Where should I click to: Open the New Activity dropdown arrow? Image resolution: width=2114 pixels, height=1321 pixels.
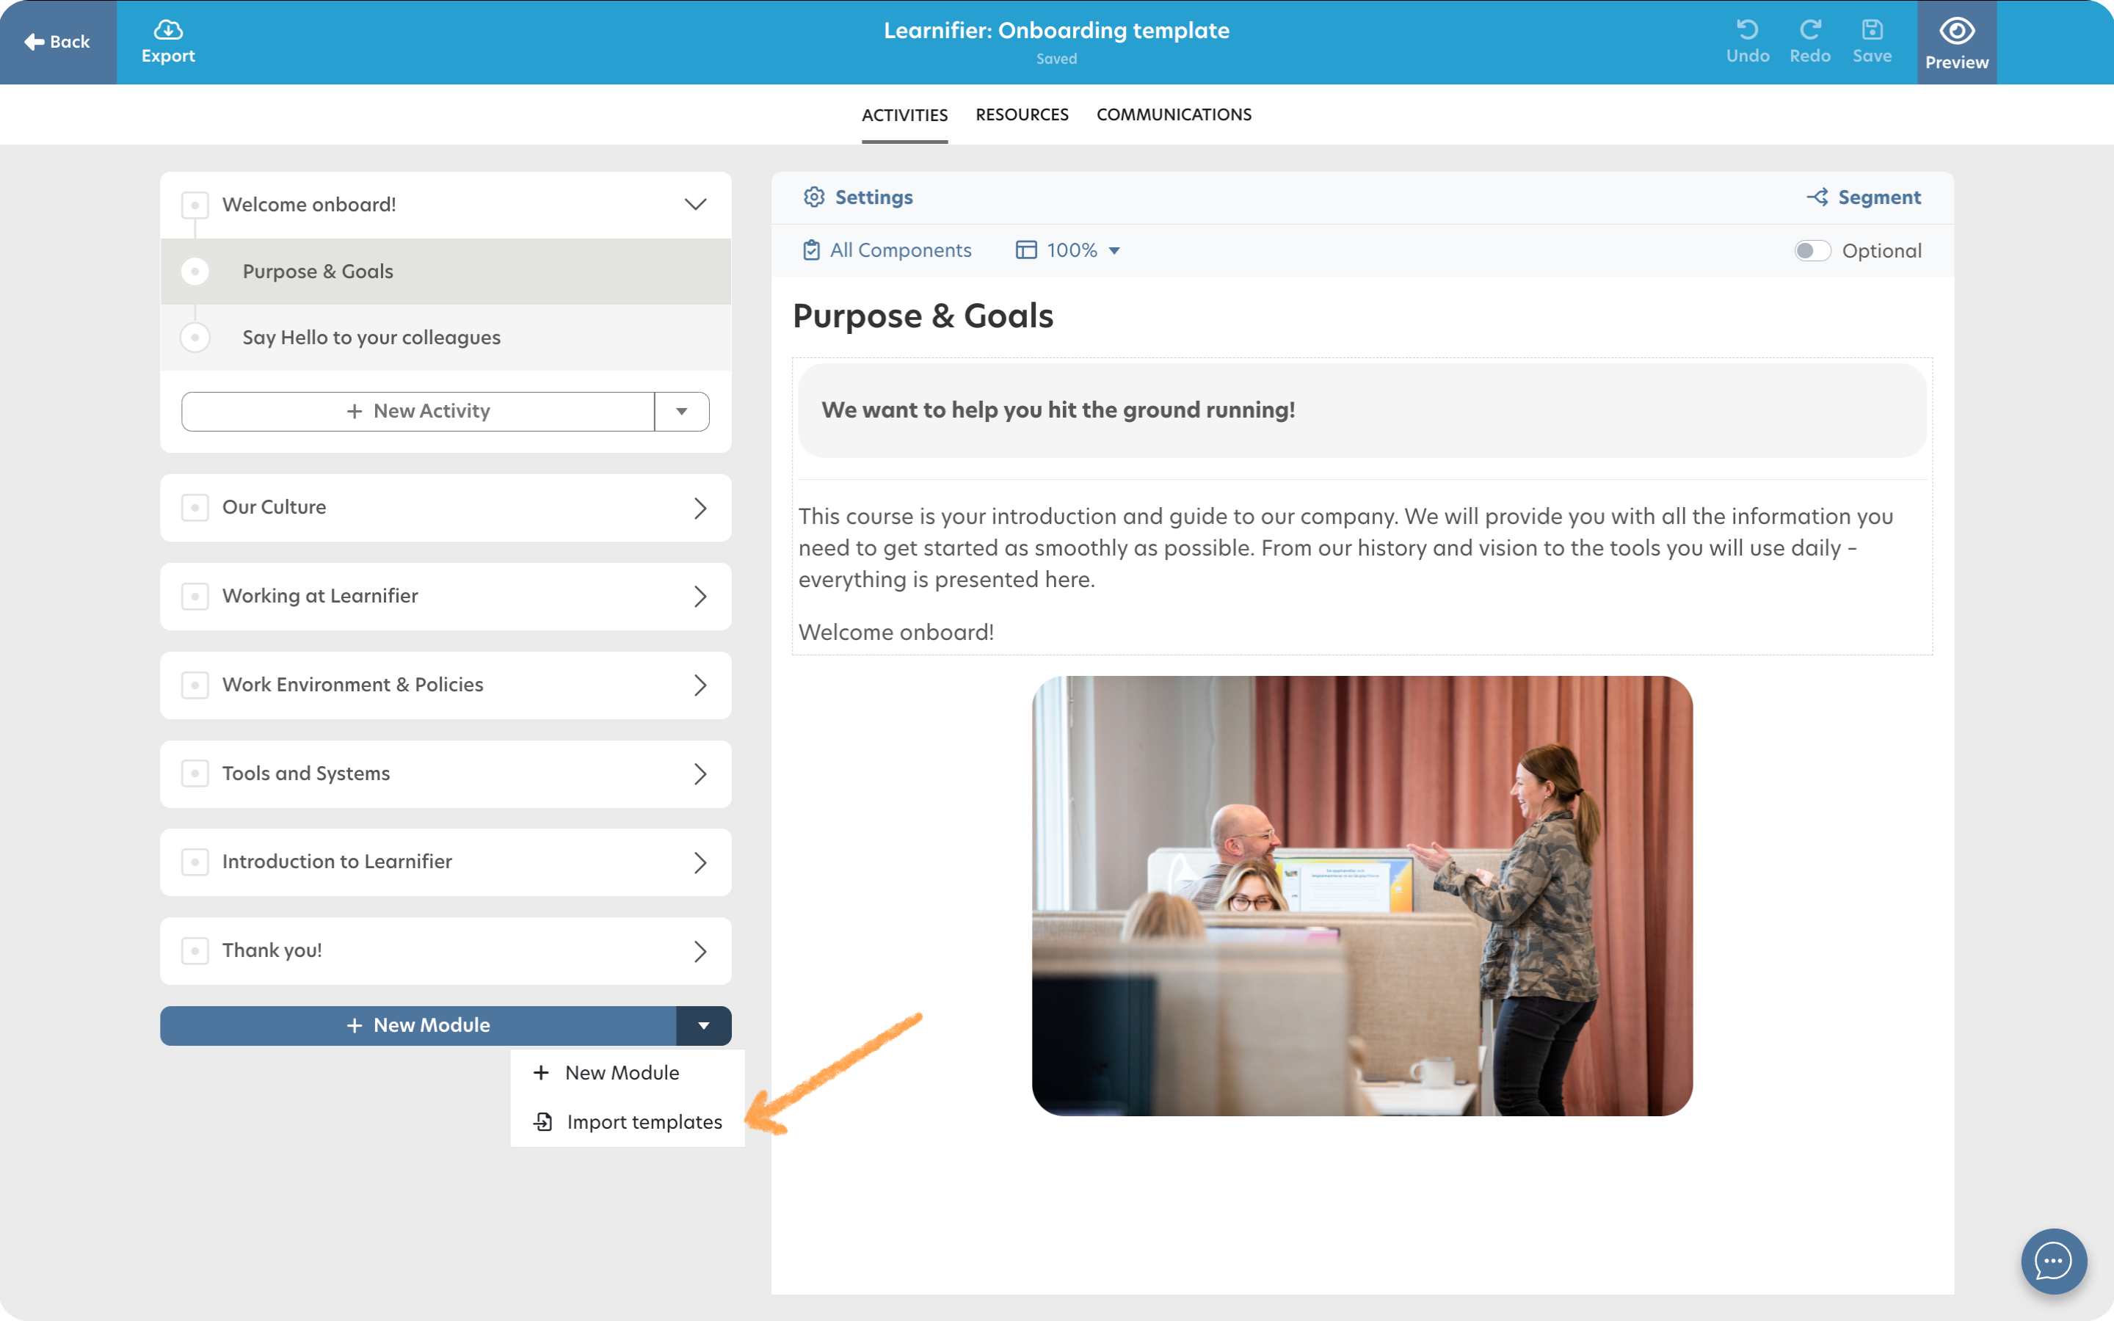click(682, 412)
